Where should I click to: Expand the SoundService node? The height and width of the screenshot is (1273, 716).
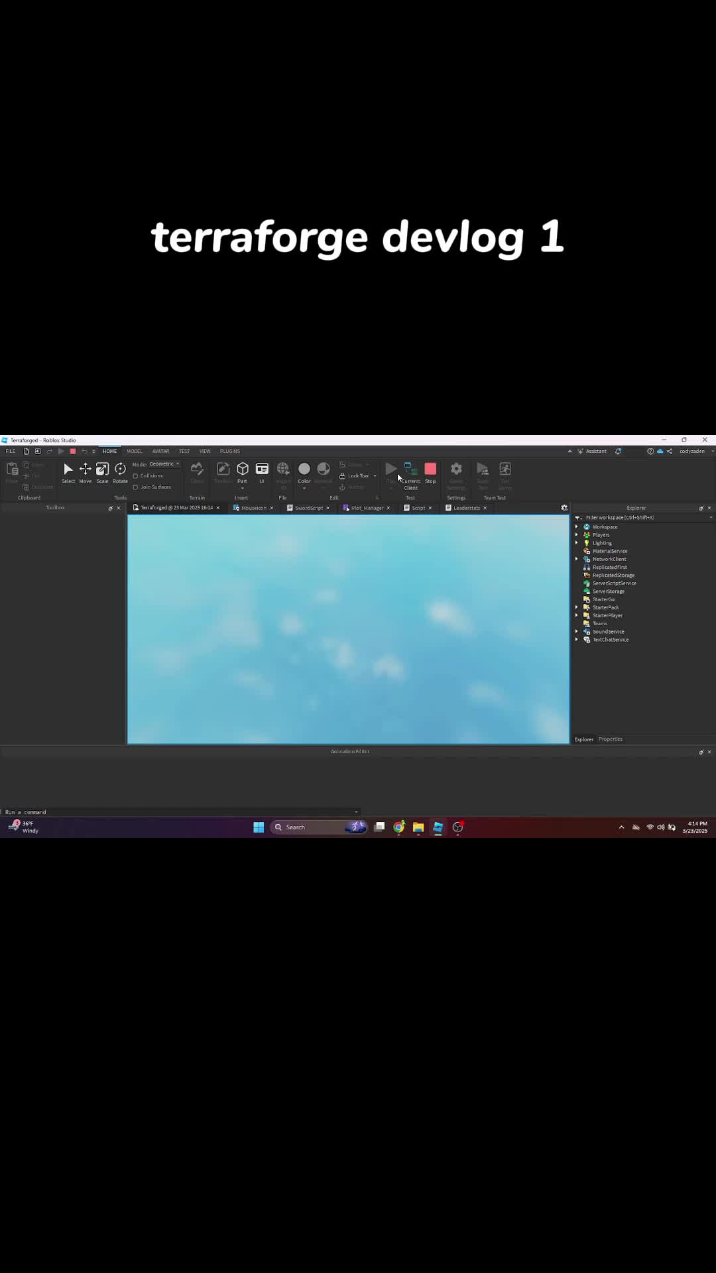click(576, 632)
